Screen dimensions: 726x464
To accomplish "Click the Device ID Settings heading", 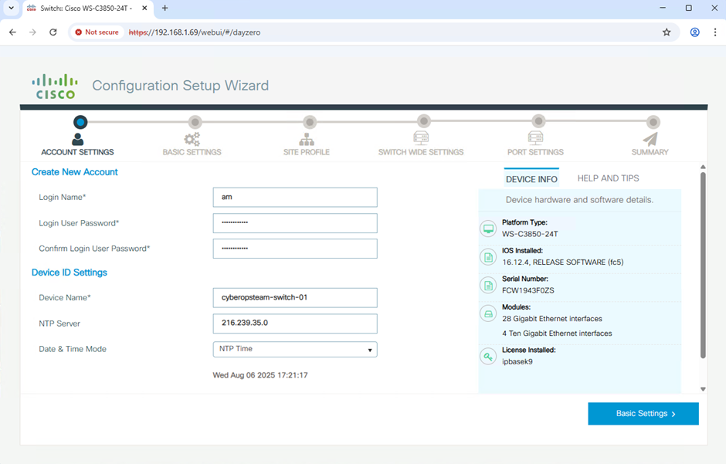I will [69, 273].
